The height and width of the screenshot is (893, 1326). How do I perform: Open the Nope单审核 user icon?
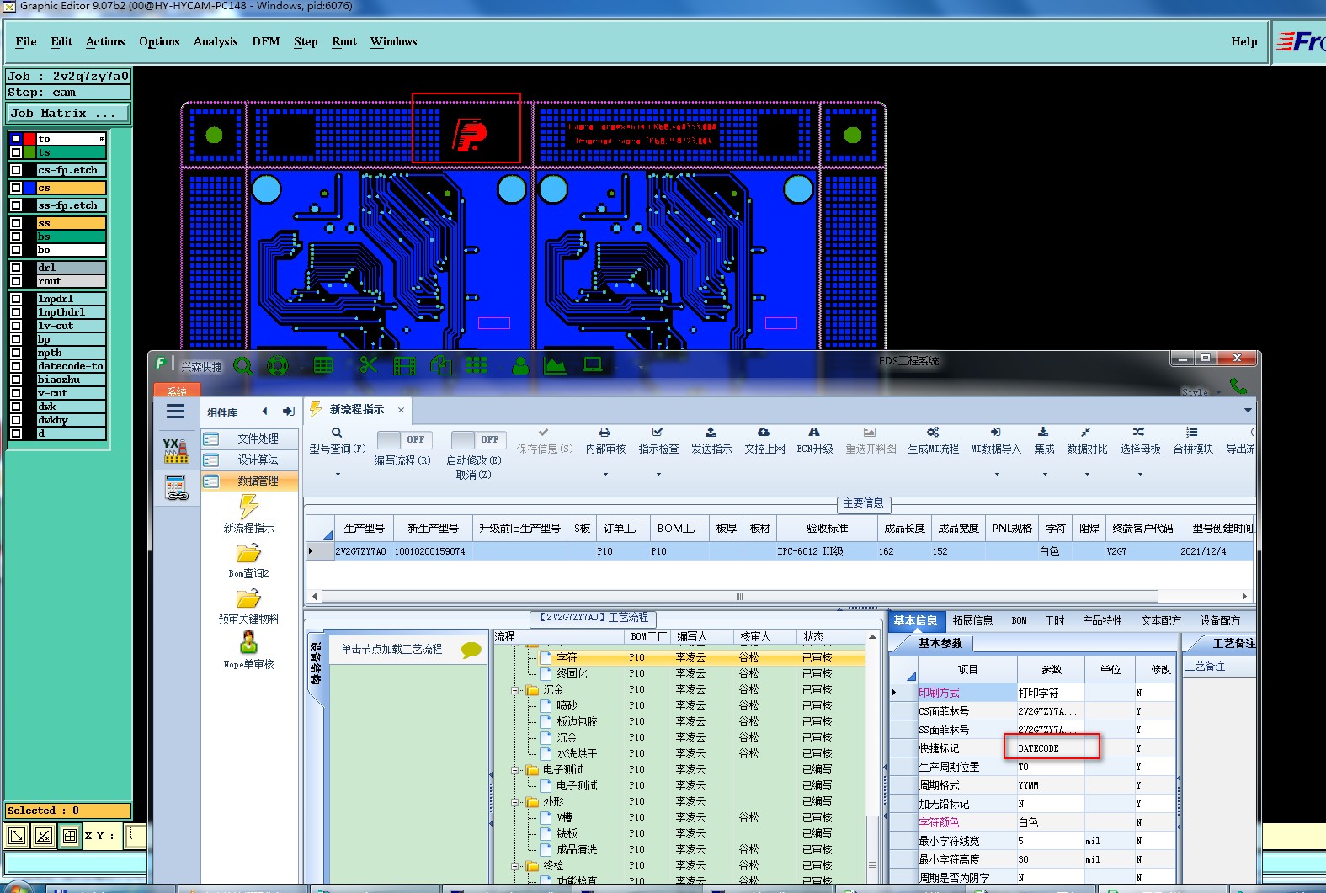click(x=248, y=644)
